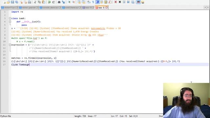Zoom out using the toolbar icon
The height and width of the screenshot is (118, 210).
pos(73,2)
